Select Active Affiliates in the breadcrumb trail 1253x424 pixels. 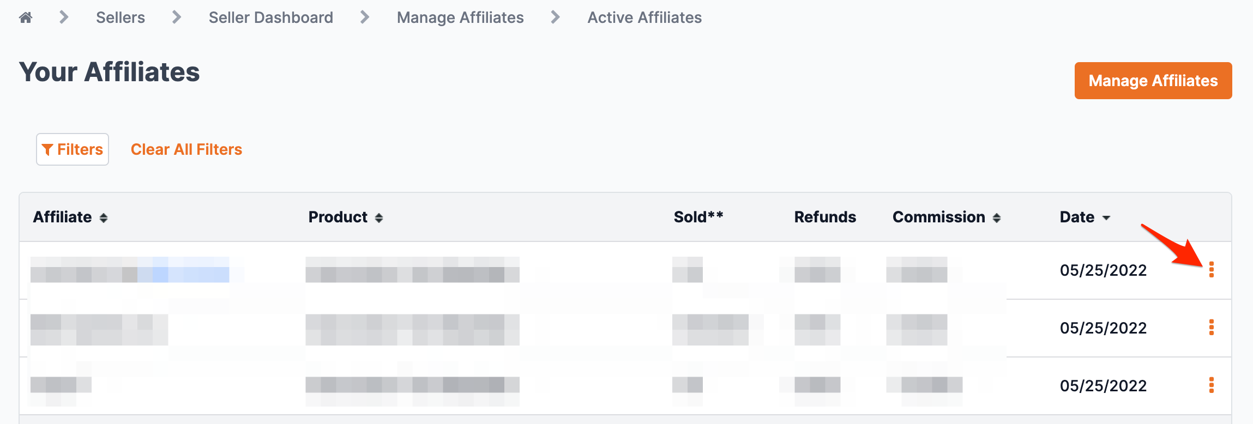pos(644,17)
